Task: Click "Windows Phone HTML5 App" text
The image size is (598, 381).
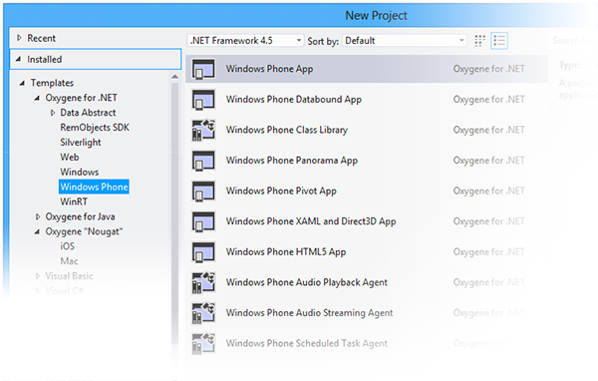Action: [x=286, y=252]
